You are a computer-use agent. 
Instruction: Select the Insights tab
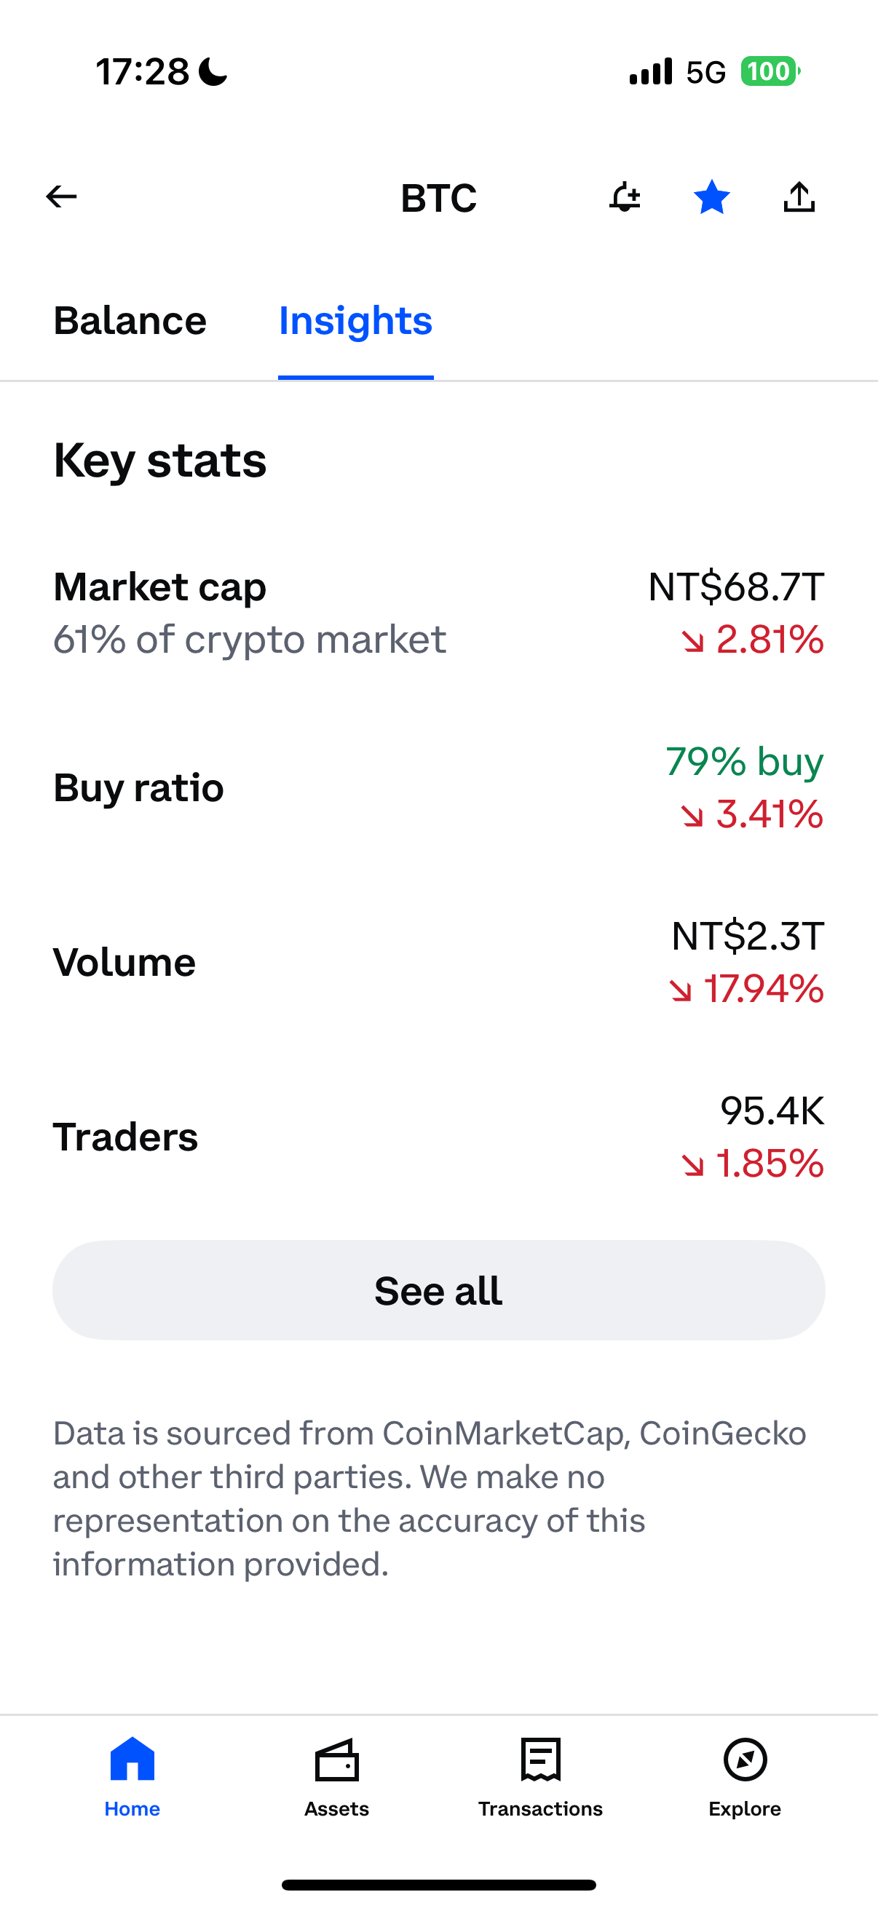pyautogui.click(x=356, y=321)
